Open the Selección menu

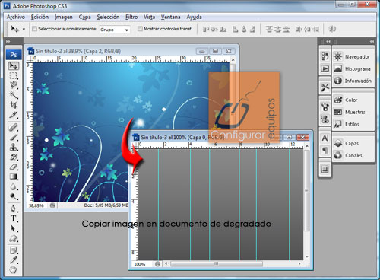(108, 17)
